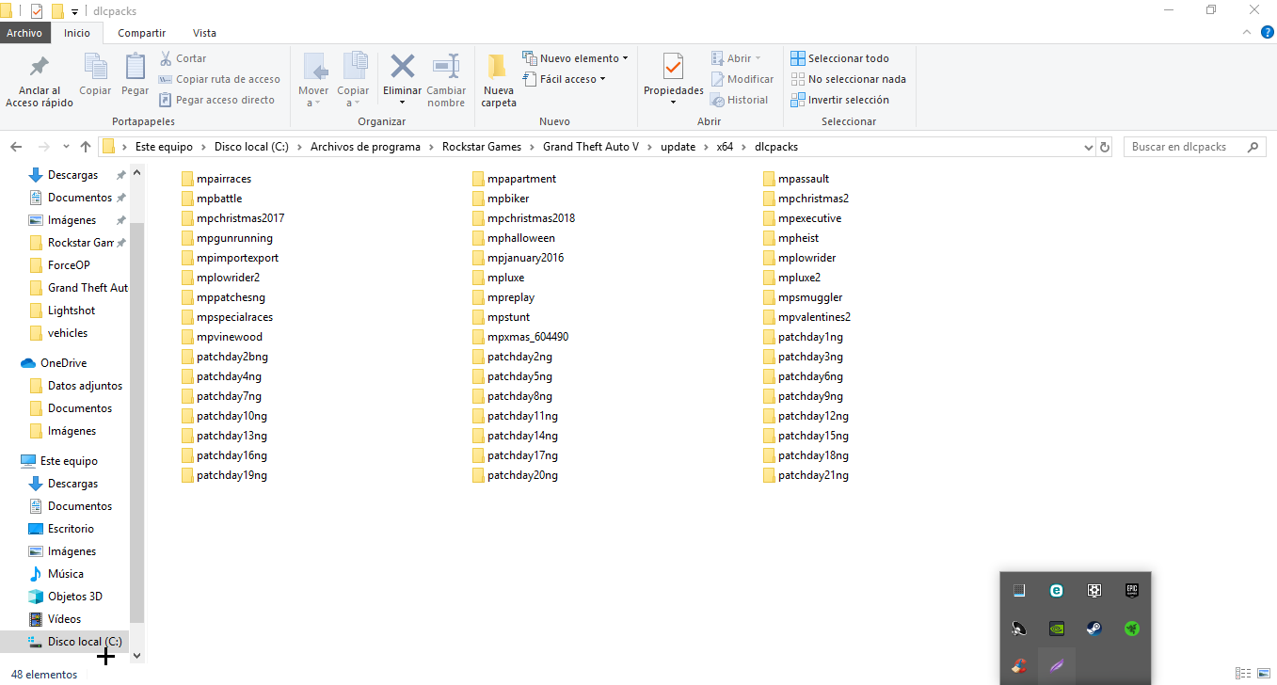Expand the Eliminar dropdown arrow
The image size is (1277, 685).
click(x=402, y=103)
